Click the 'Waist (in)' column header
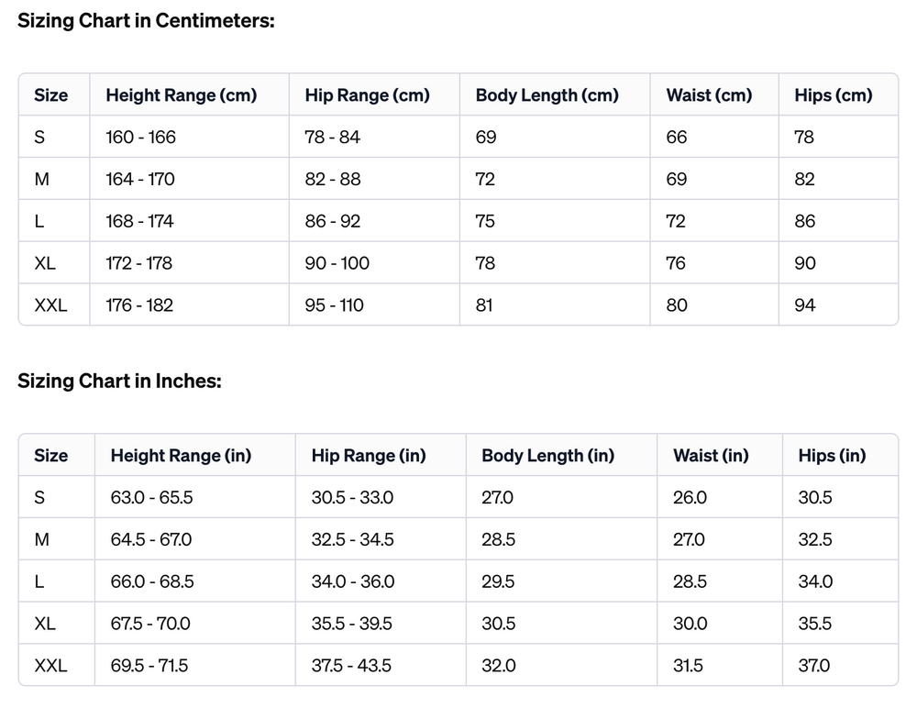The width and height of the screenshot is (917, 708). point(711,456)
